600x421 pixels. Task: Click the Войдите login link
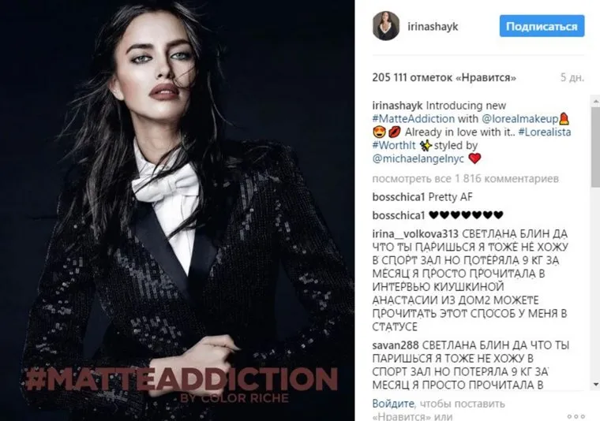(x=393, y=404)
